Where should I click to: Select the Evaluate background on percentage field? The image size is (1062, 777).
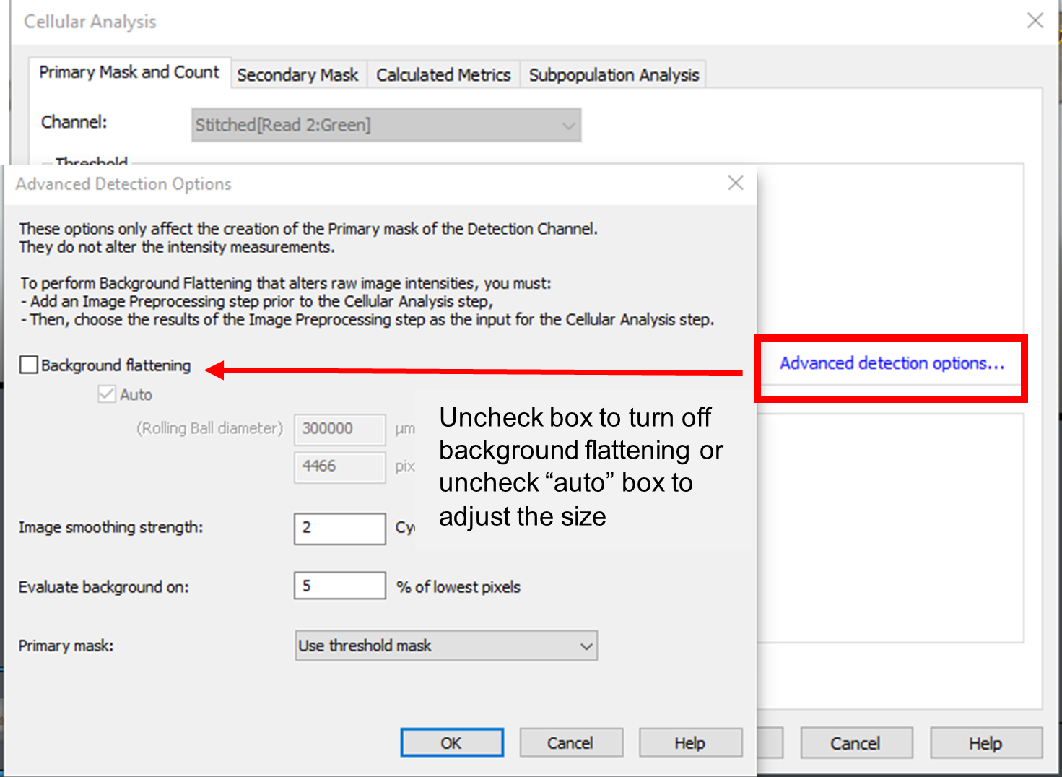point(339,586)
